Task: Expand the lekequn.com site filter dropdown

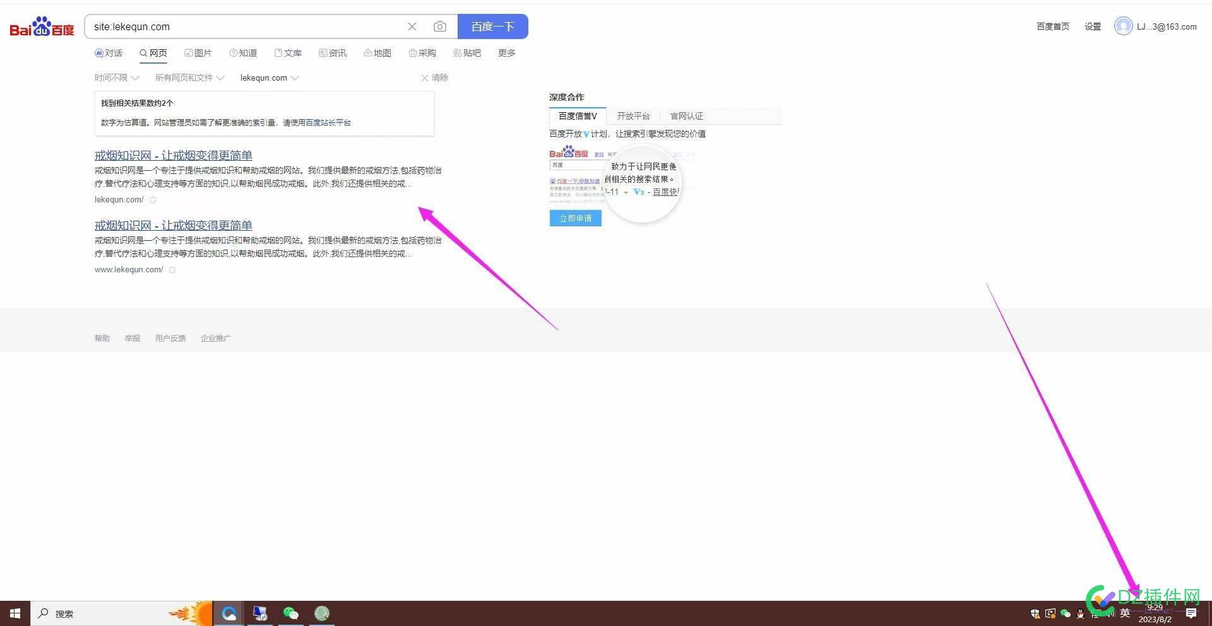Action: click(270, 78)
